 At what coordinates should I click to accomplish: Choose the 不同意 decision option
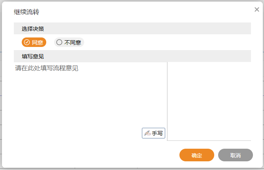pyautogui.click(x=69, y=42)
